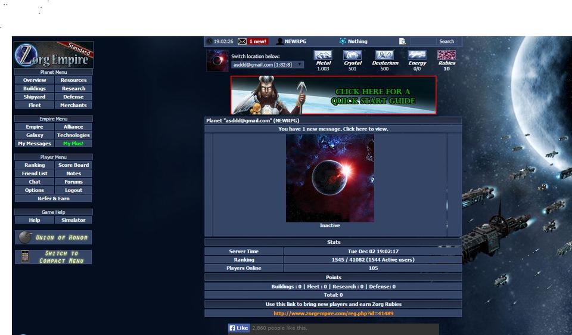This screenshot has width=572, height=335.
Task: Switch to compact menu
Action: (54, 257)
